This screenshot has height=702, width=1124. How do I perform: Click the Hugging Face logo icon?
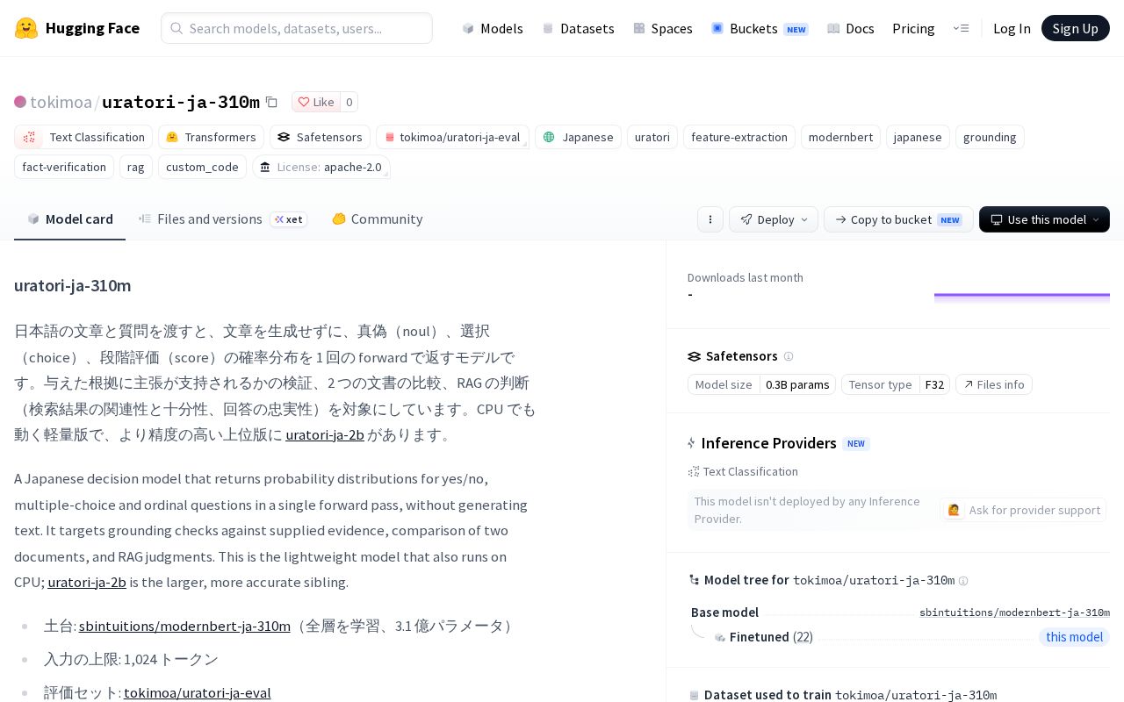tap(26, 28)
